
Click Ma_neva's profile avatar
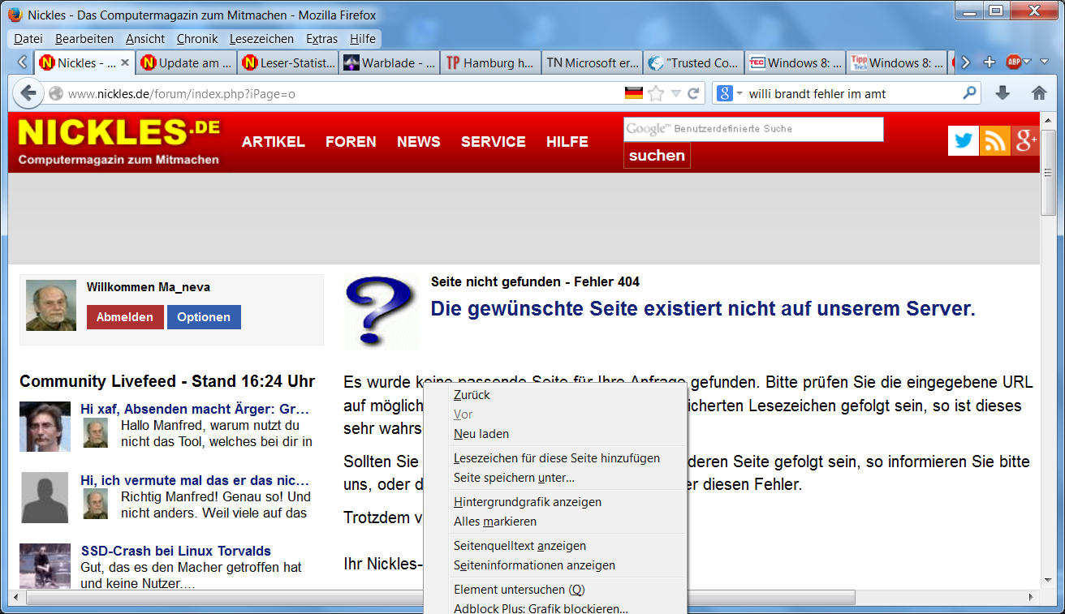tap(51, 305)
